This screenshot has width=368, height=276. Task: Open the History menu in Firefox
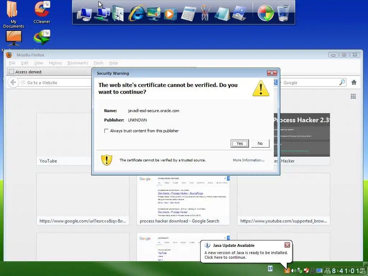(x=55, y=63)
